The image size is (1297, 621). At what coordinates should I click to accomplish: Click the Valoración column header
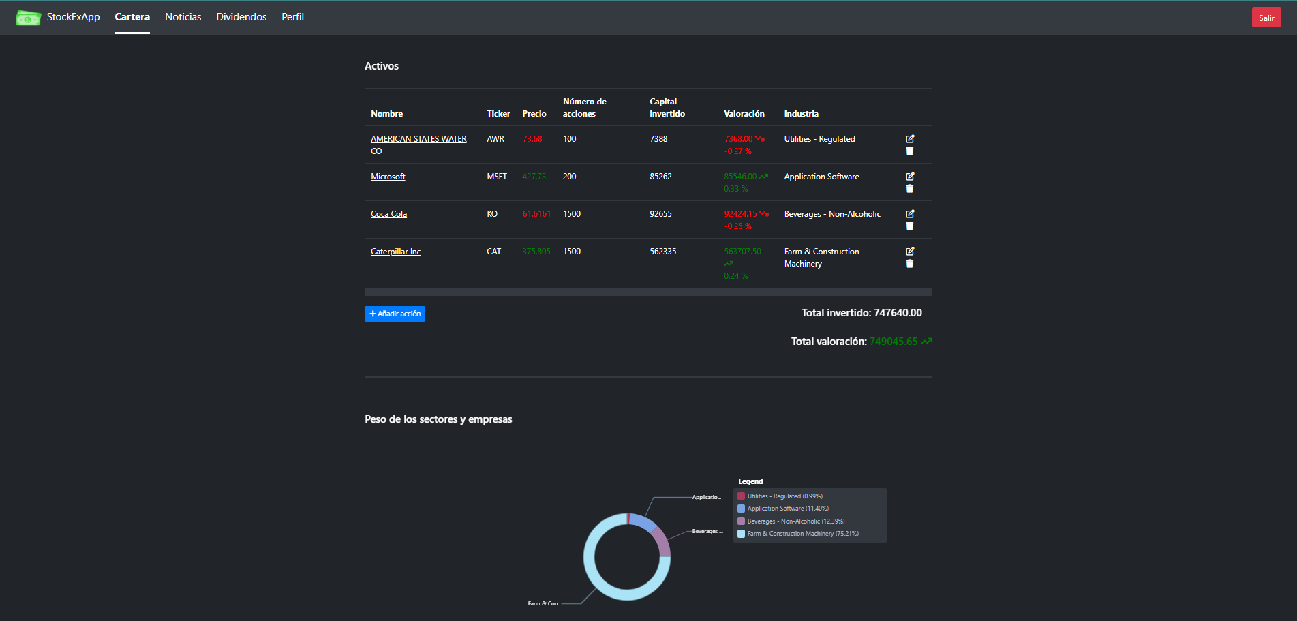point(744,114)
